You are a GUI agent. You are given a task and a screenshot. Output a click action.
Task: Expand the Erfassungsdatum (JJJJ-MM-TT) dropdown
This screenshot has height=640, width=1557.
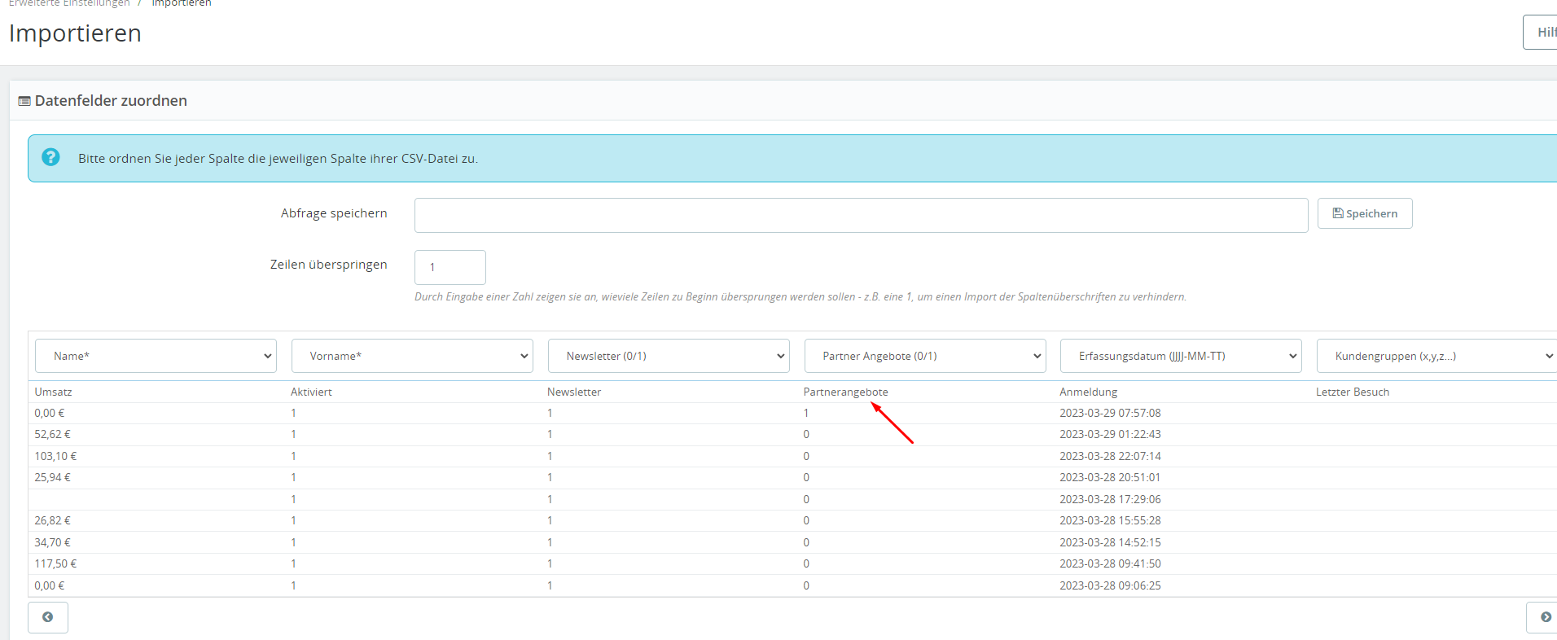coord(1181,356)
